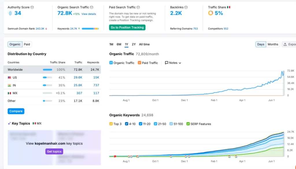Open the View details link
296x169 pixels.
coord(89,14)
